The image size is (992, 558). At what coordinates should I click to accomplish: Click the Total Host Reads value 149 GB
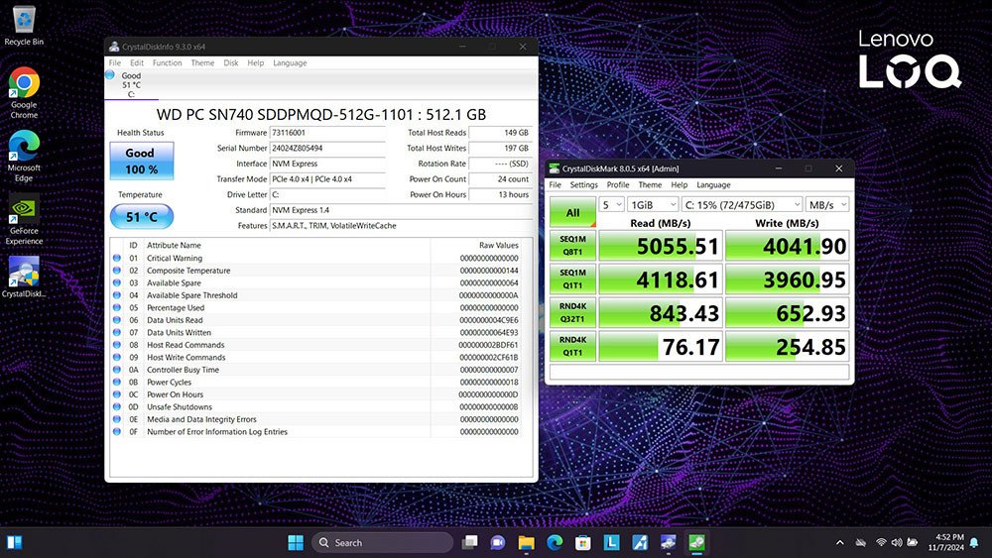pyautogui.click(x=500, y=133)
